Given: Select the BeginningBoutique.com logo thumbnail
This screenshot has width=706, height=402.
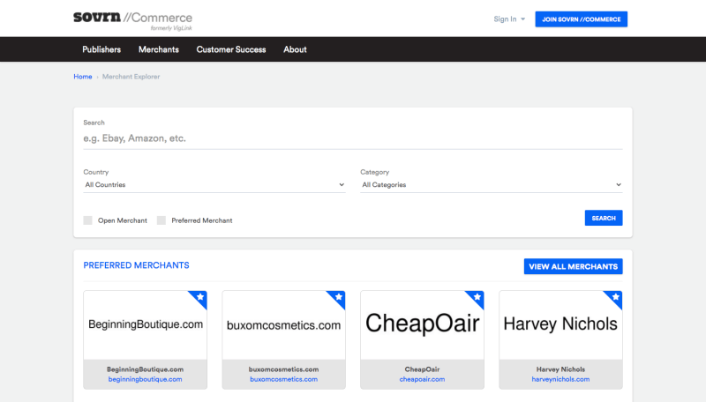Looking at the screenshot, I should [145, 325].
